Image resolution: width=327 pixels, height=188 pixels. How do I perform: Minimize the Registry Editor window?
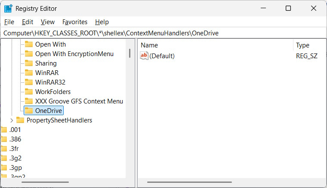(263, 8)
